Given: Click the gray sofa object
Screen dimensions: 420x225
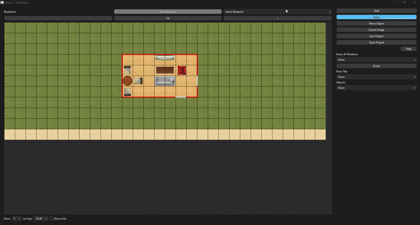Looking at the screenshot, I should 165,81.
